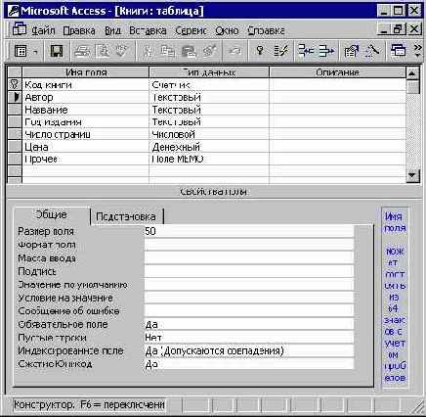This screenshot has width=426, height=417.
Task: Open the Правка menu
Action: click(79, 30)
